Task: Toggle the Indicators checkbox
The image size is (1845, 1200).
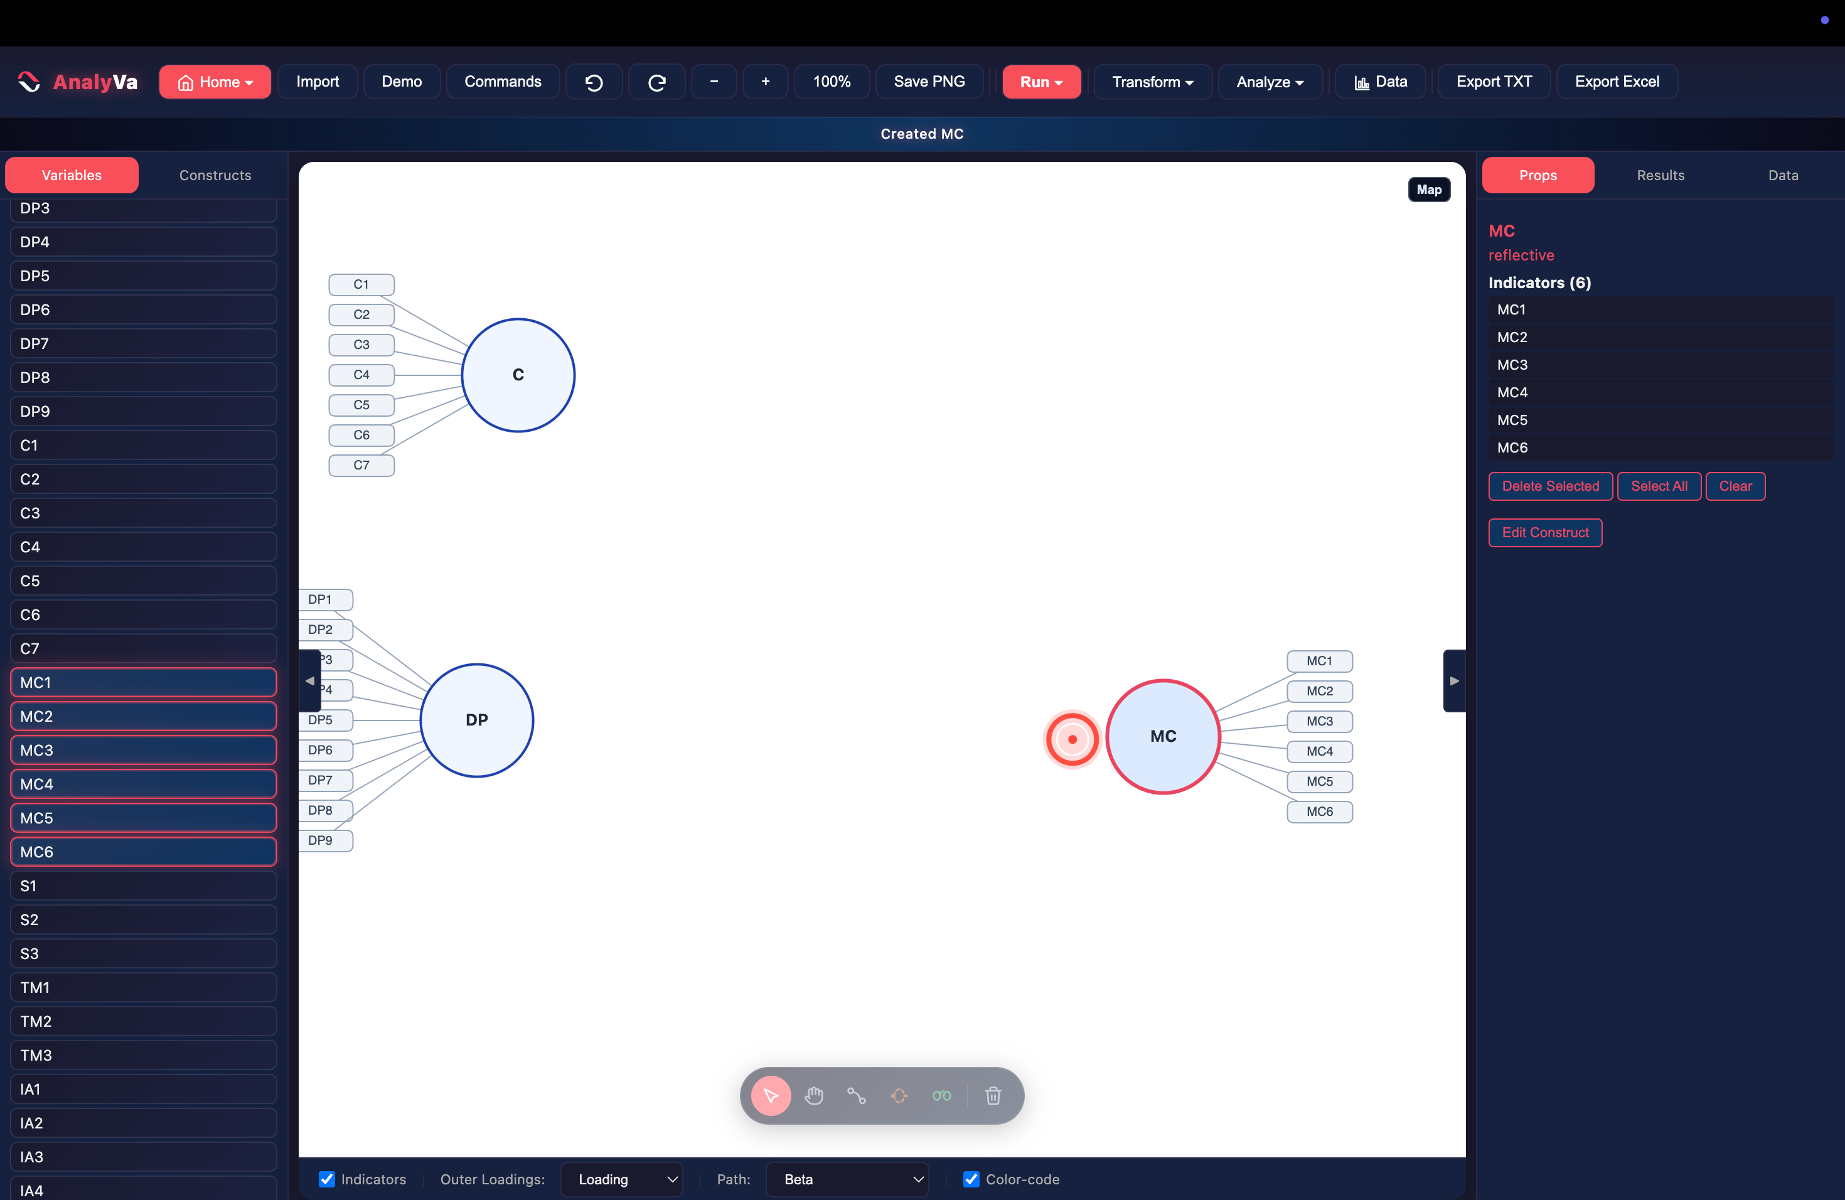Action: [327, 1179]
